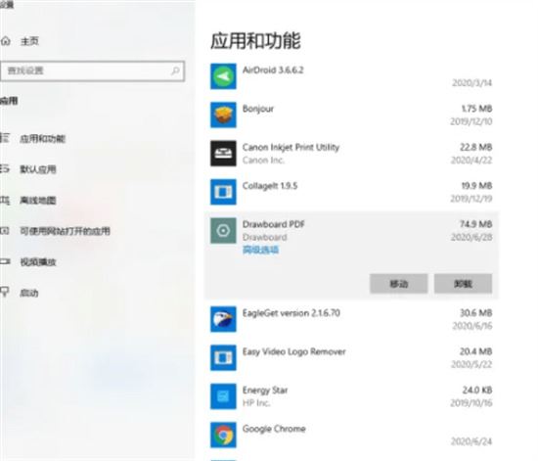Select the Bonjour package icon
The height and width of the screenshot is (461, 538).
click(x=223, y=115)
